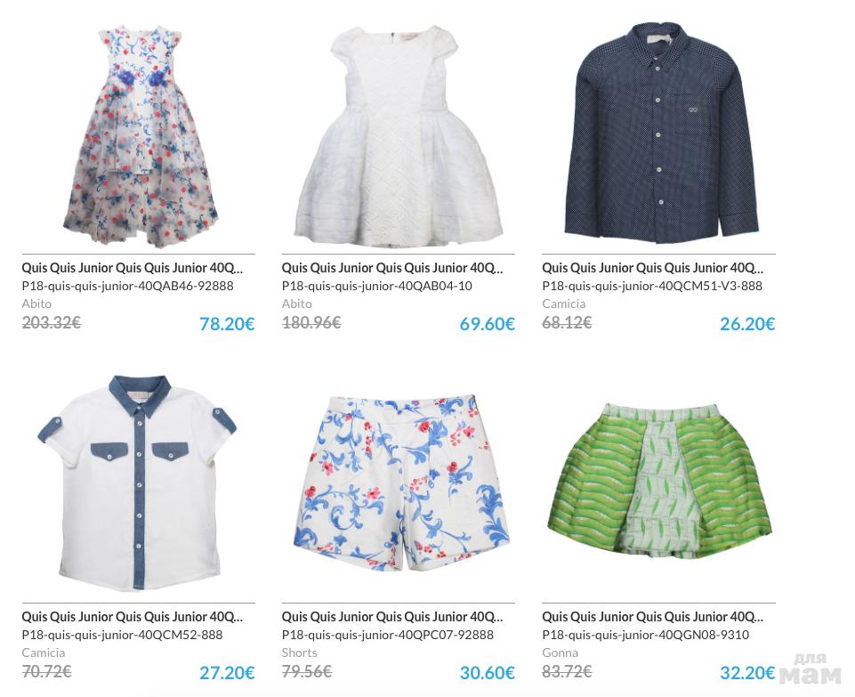The height and width of the screenshot is (697, 855).
Task: Click the 78.20€ sale price
Action: click(227, 324)
